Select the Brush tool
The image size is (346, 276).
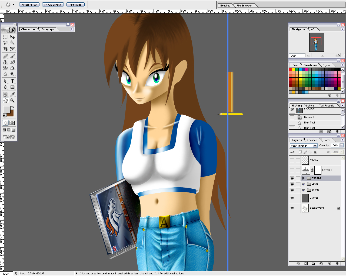pyautogui.click(x=12, y=56)
